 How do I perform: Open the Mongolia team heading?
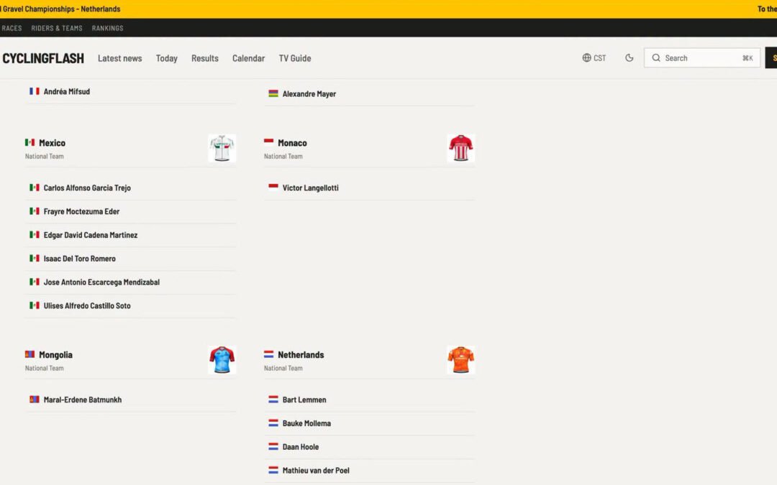[55, 355]
